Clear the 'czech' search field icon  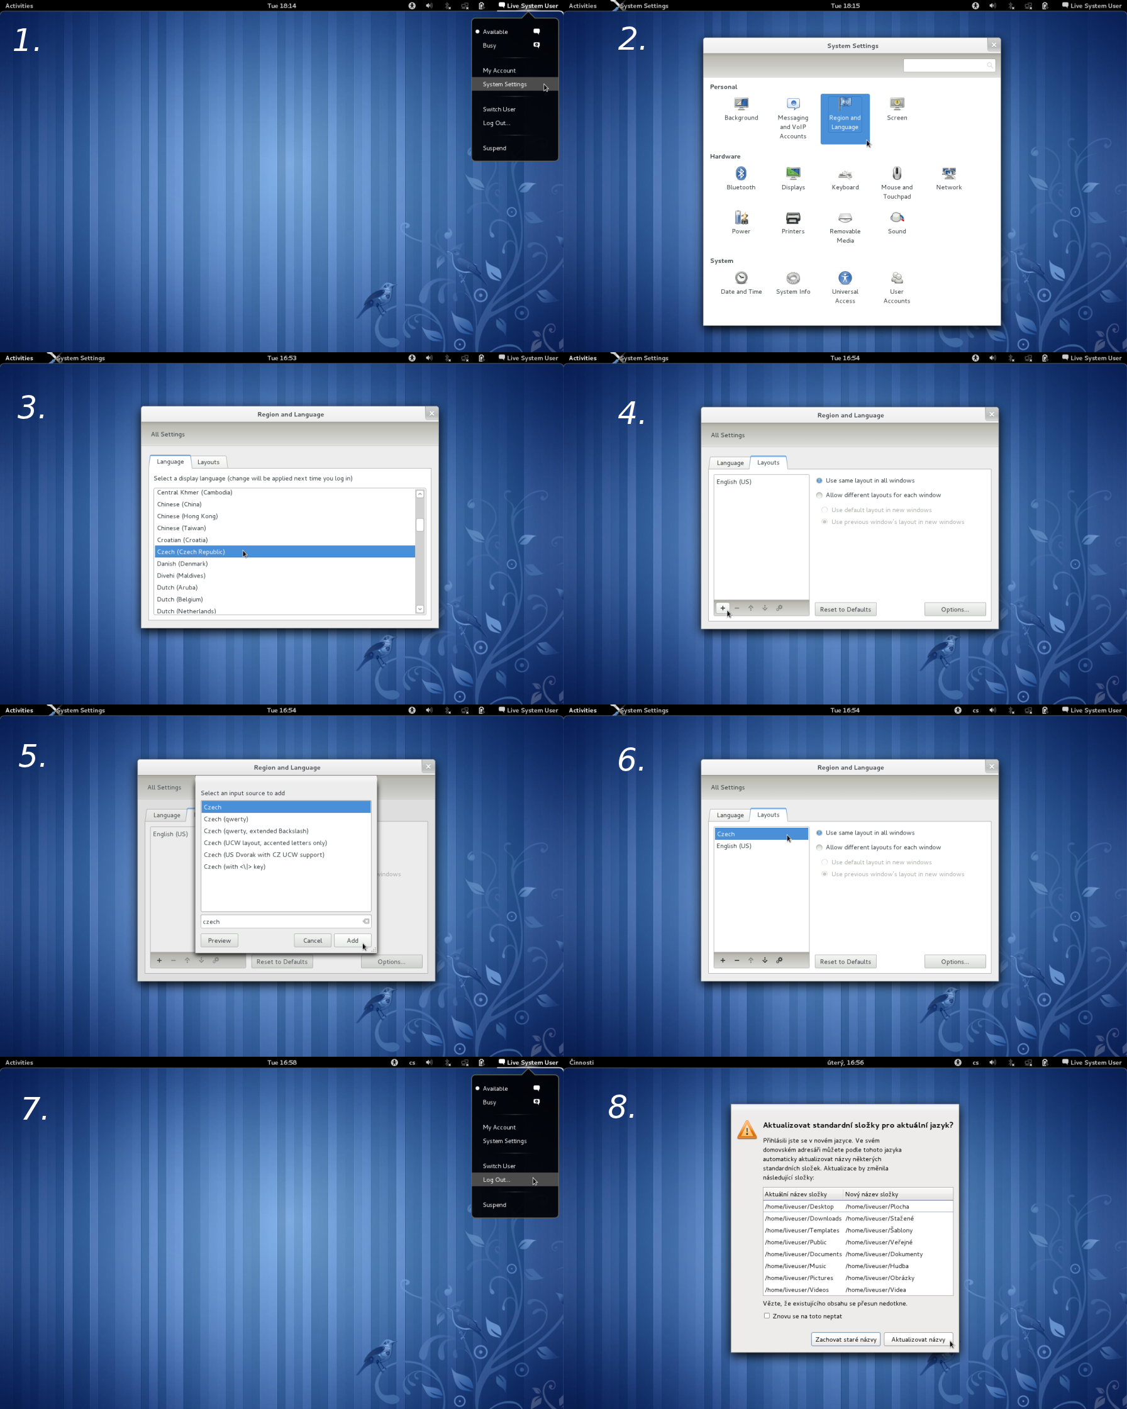click(x=366, y=922)
